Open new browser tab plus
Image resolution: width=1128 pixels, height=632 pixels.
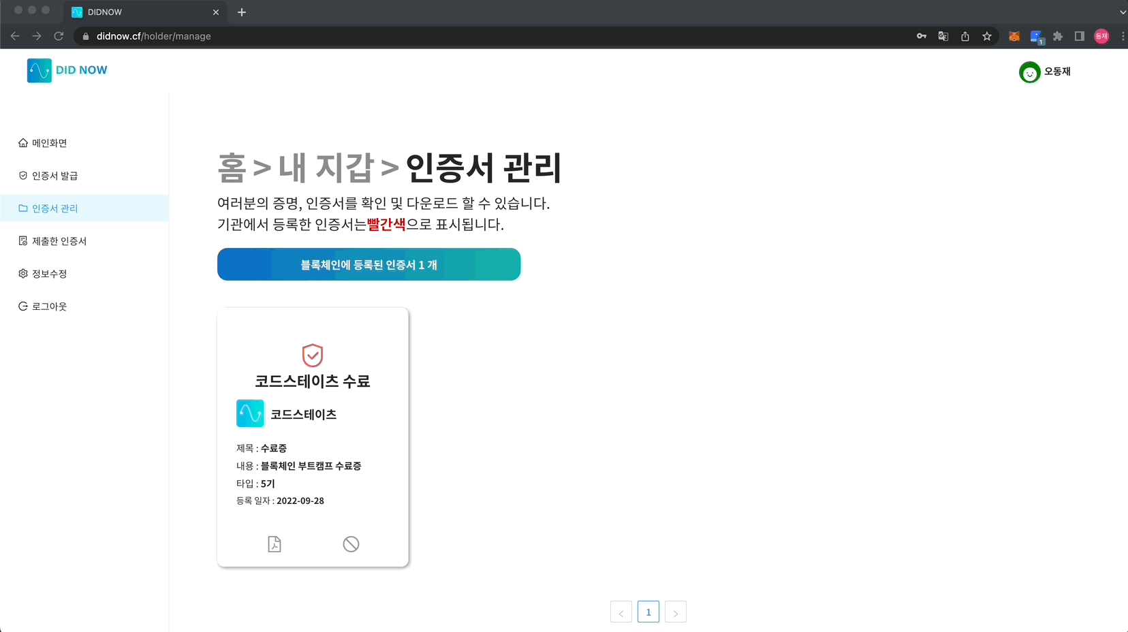click(x=242, y=12)
